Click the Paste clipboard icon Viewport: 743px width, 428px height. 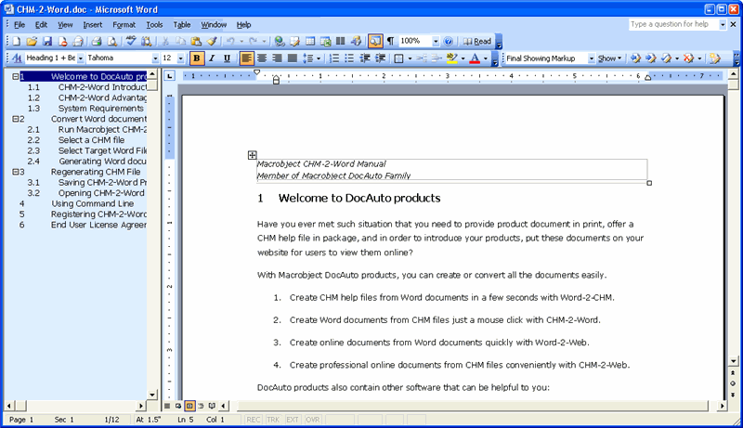click(x=196, y=42)
